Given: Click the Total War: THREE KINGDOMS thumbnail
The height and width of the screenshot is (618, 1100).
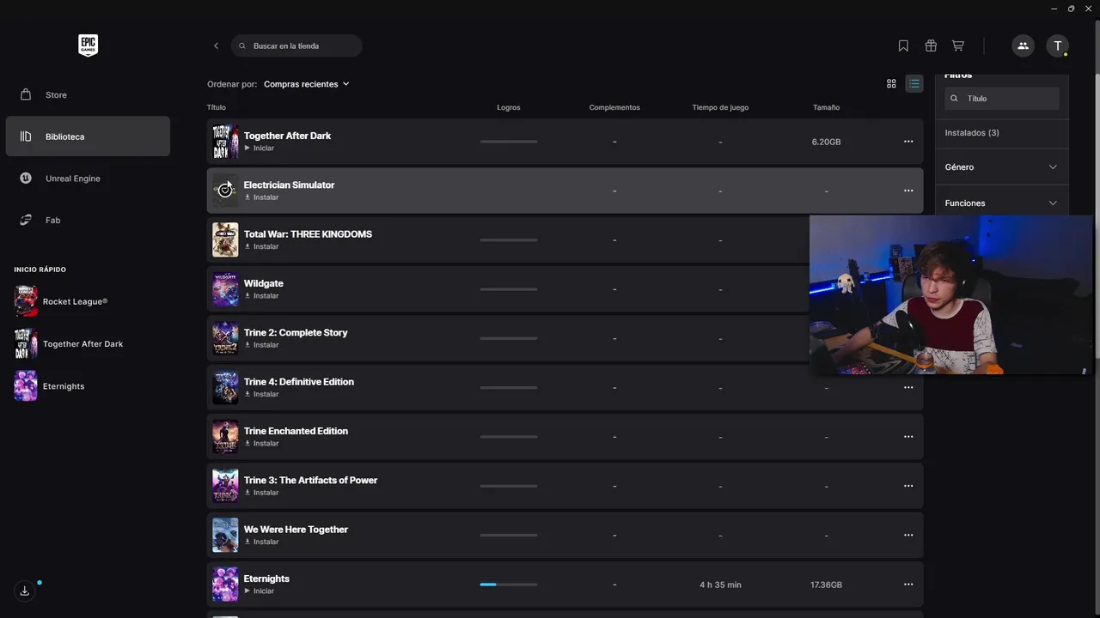Looking at the screenshot, I should click(x=225, y=239).
